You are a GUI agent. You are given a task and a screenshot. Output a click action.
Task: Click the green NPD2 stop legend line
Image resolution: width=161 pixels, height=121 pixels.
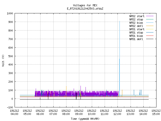[x=150, y=19]
